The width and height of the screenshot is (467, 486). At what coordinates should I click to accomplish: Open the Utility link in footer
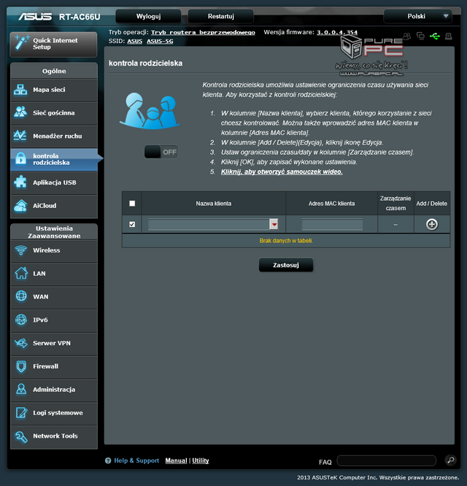(x=201, y=460)
